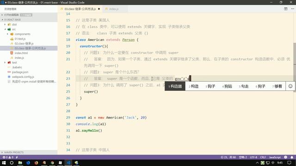Screen dimensions: 296x166
Task: Open index.html in the explorer
Action: point(21,53)
